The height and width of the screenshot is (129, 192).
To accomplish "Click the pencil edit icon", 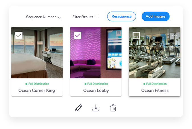I will [79, 108].
